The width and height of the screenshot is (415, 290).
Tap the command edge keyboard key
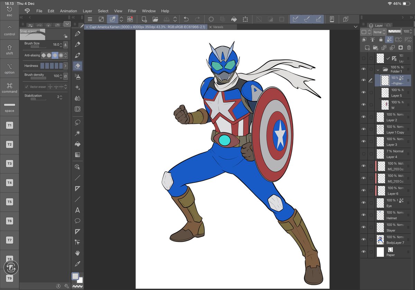[x=9, y=88]
